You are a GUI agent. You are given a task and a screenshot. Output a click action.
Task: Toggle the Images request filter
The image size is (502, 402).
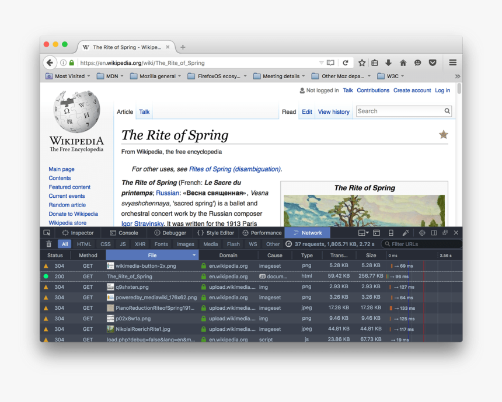pos(186,244)
